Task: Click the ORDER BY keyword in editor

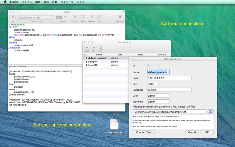Action: click(x=14, y=48)
